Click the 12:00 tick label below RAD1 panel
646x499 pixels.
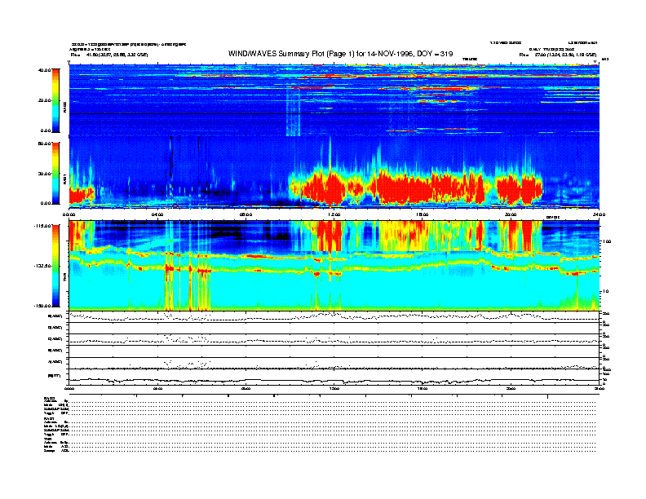[x=334, y=214]
